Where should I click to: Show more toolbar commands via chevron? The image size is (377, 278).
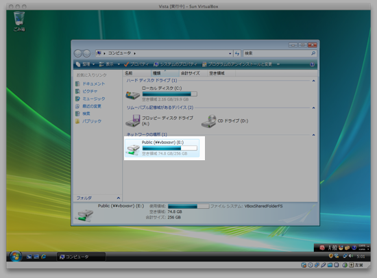[x=278, y=64]
